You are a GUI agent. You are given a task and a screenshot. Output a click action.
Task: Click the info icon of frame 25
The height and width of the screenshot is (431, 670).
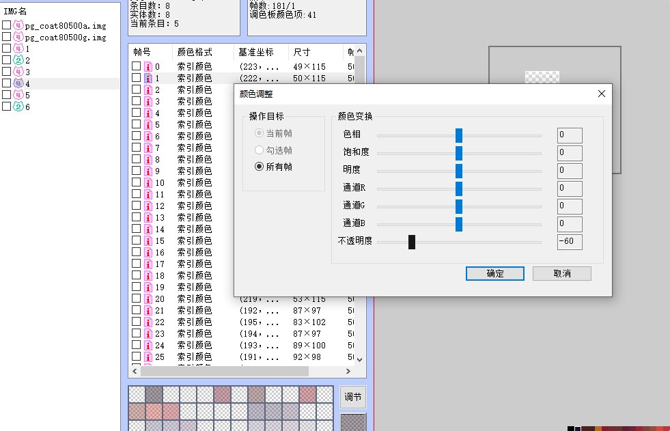pos(148,357)
